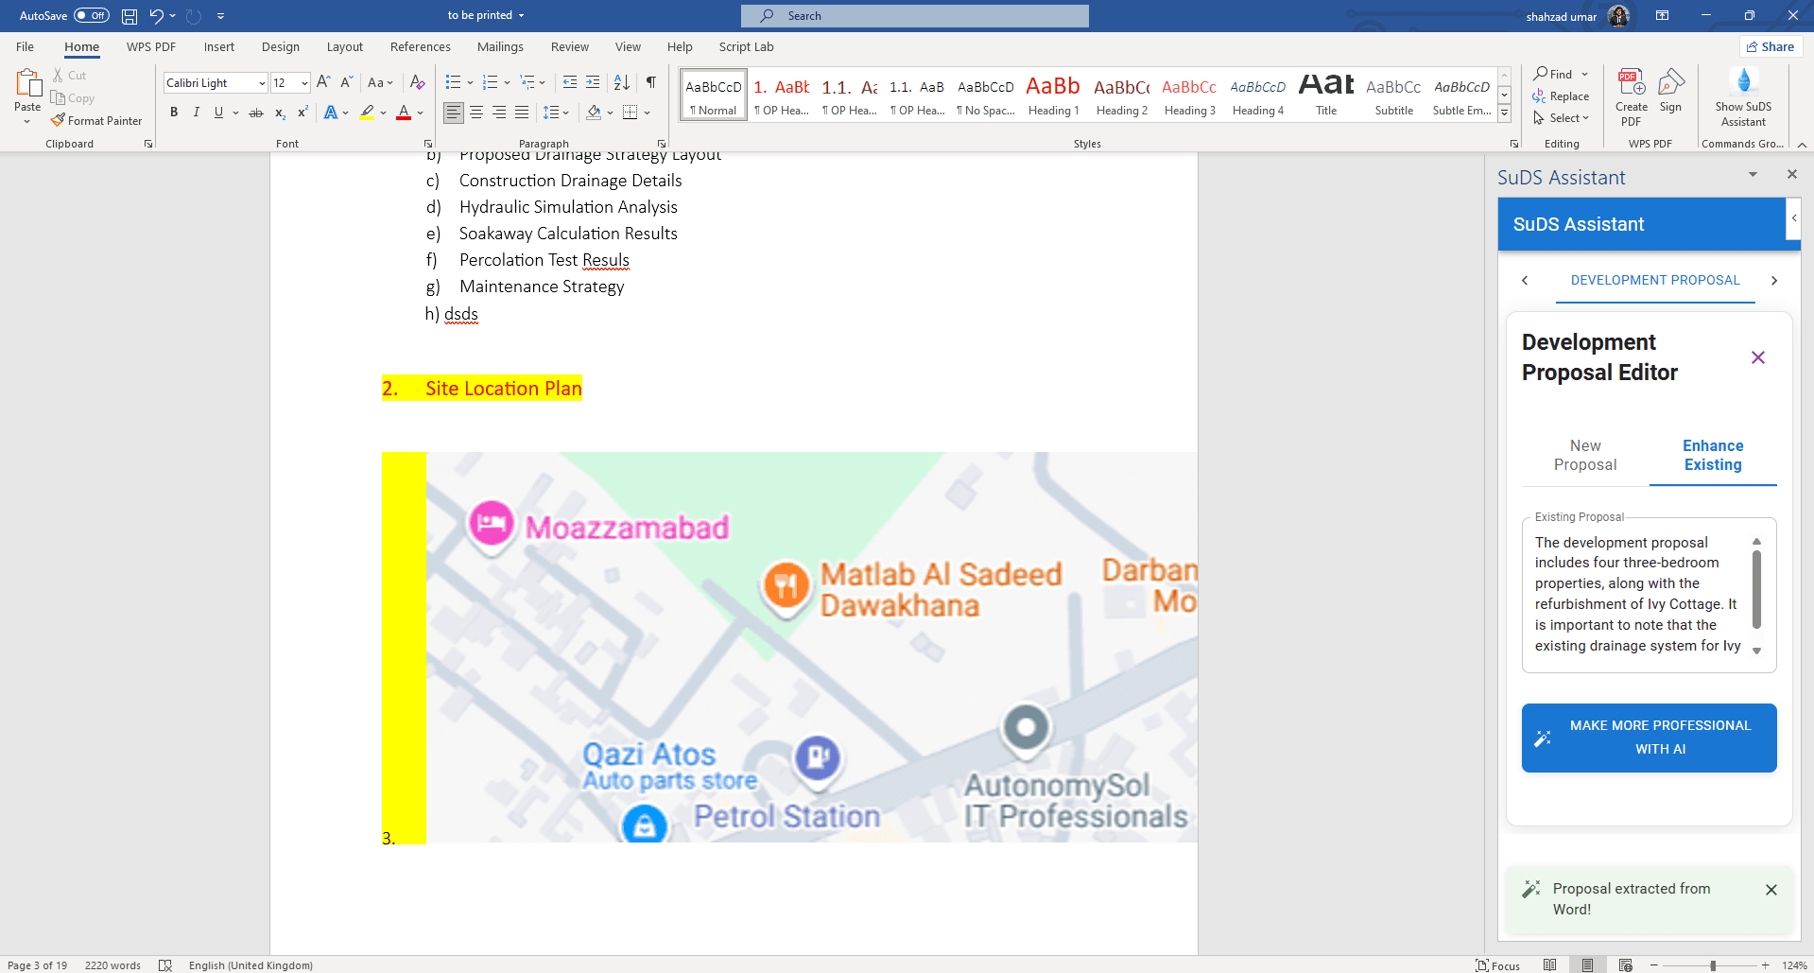Click the Format Painter tool
This screenshot has height=973, width=1814.
pos(96,121)
